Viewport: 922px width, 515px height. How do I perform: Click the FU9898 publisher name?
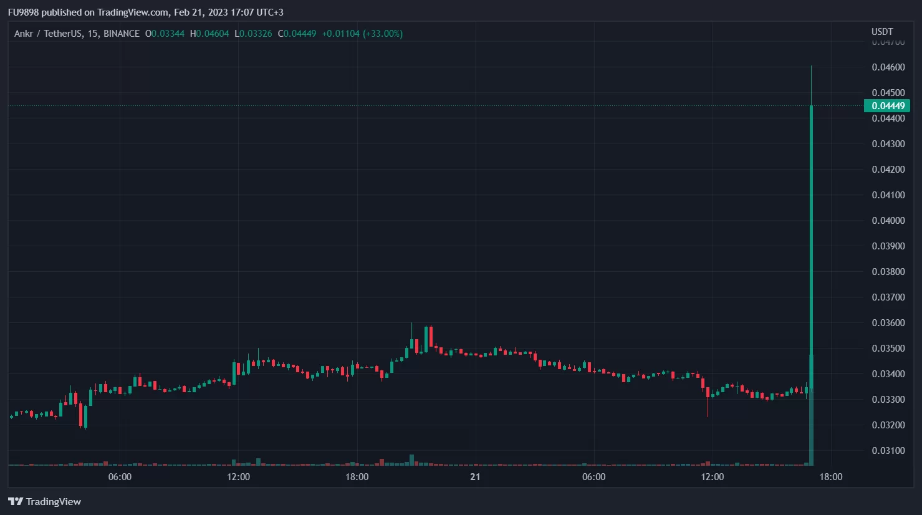pos(23,12)
